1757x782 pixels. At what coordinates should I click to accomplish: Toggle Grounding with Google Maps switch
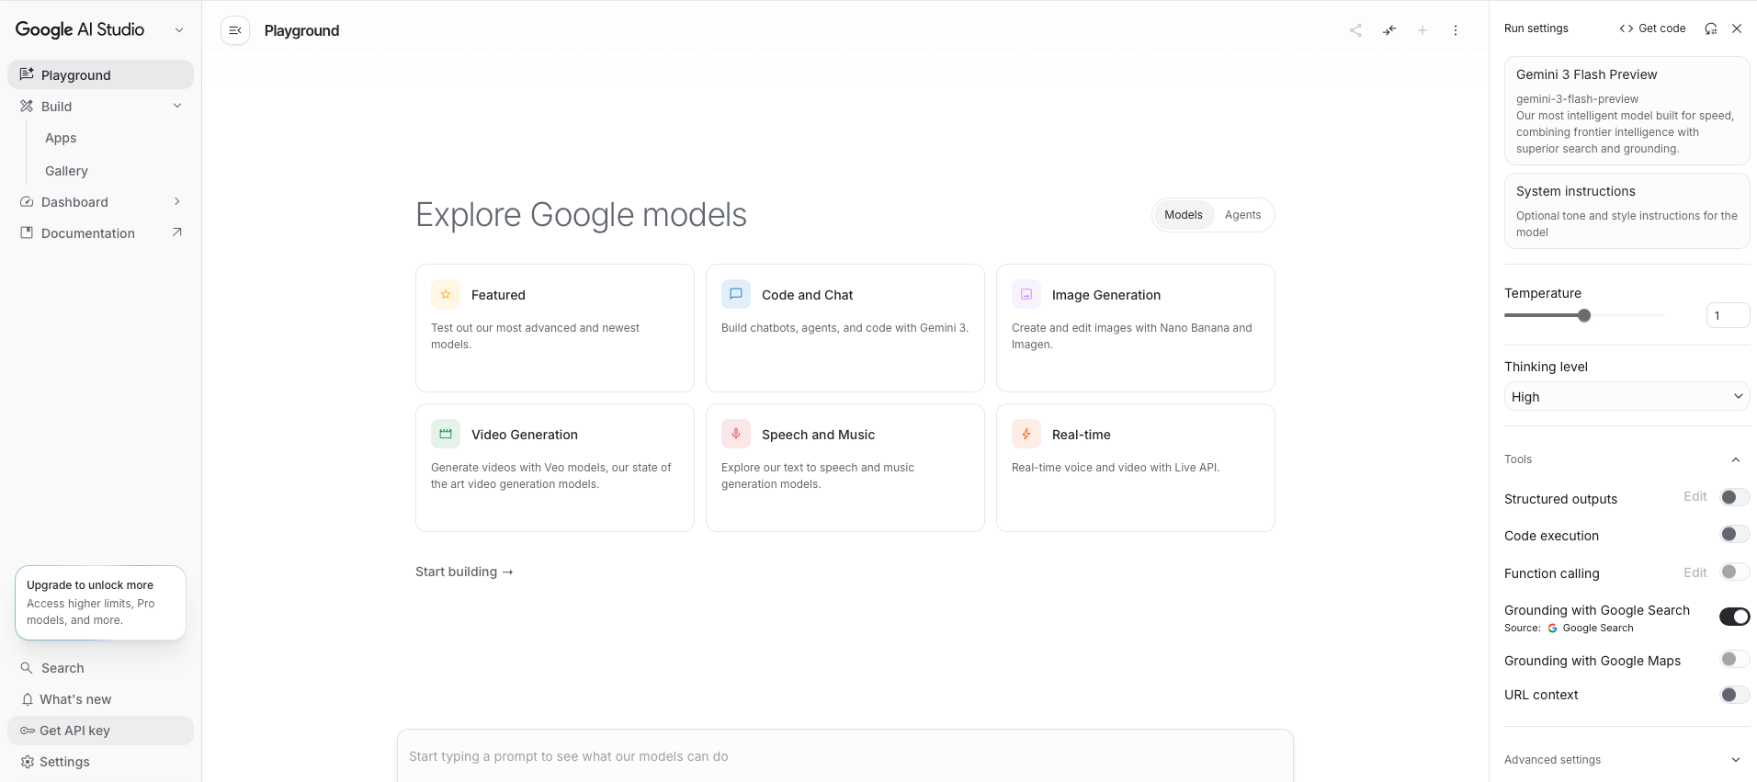click(x=1735, y=659)
